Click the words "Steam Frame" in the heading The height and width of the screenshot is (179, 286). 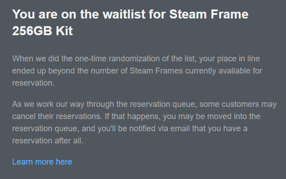coord(209,14)
